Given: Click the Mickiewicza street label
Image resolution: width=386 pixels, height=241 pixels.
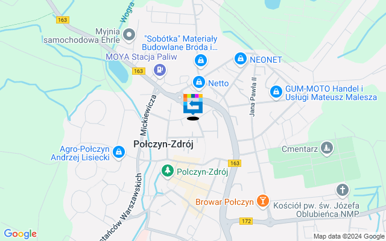Looking at the screenshot, I should (x=148, y=115).
